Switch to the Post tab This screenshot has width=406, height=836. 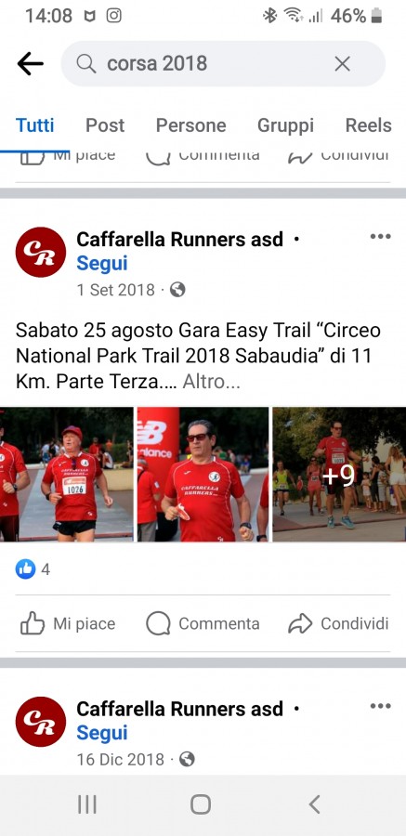click(x=105, y=125)
